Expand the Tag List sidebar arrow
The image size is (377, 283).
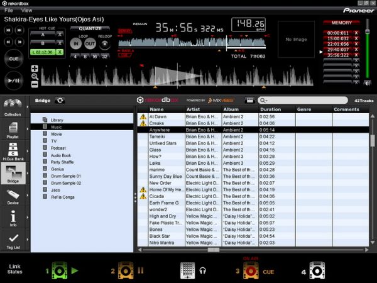pos(28,240)
